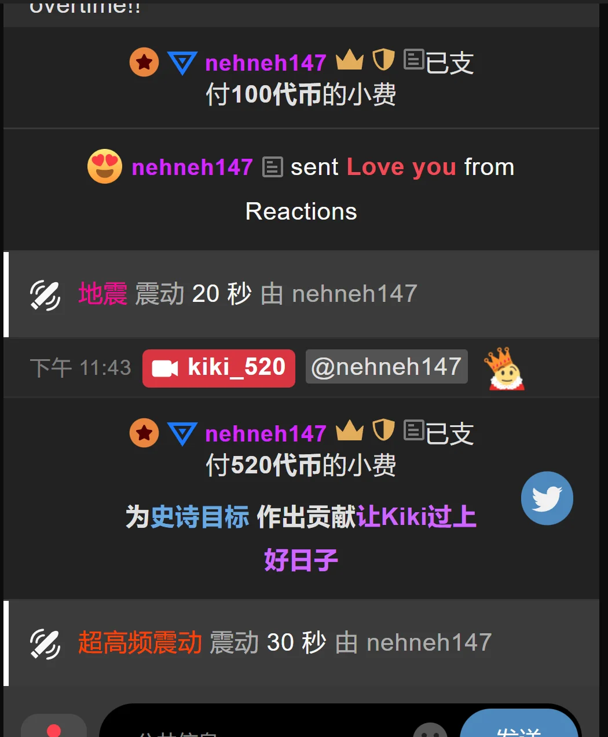Image resolution: width=608 pixels, height=737 pixels.
Task: Click the heart-eyes emoji beside Love you reaction
Action: pyautogui.click(x=105, y=166)
